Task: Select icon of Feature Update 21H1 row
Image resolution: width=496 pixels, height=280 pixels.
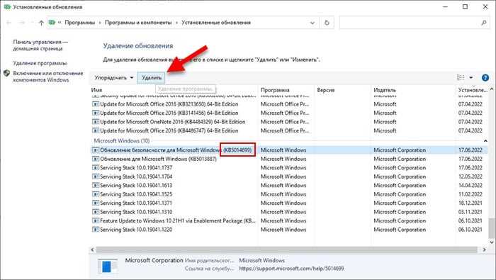Action: [95, 221]
